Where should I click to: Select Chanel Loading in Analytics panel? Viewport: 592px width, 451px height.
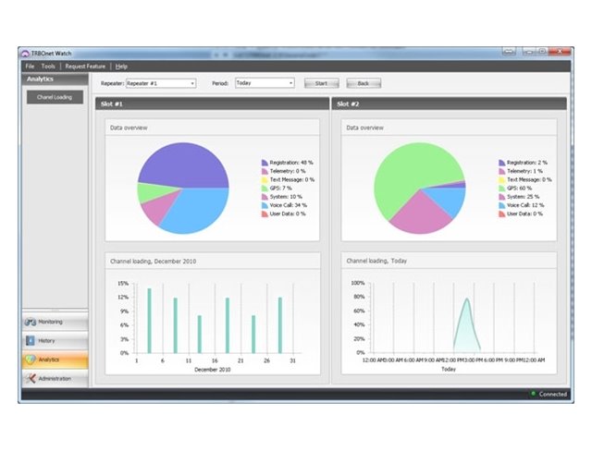tap(55, 97)
